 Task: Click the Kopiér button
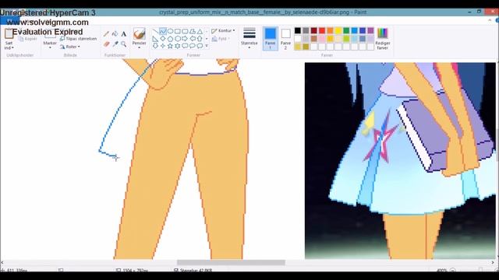click(28, 39)
